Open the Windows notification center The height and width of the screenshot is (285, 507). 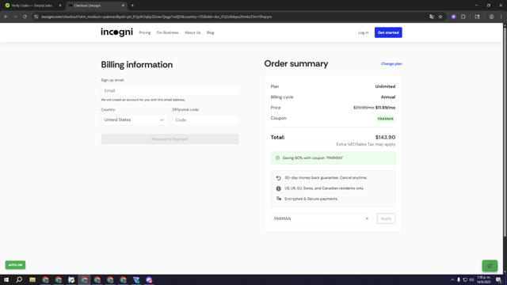498,279
